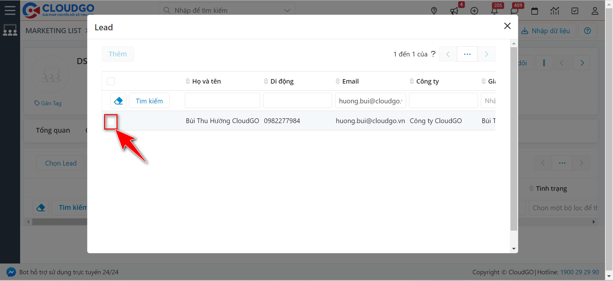Click the Email filter input field
The height and width of the screenshot is (281, 613).
tap(370, 101)
